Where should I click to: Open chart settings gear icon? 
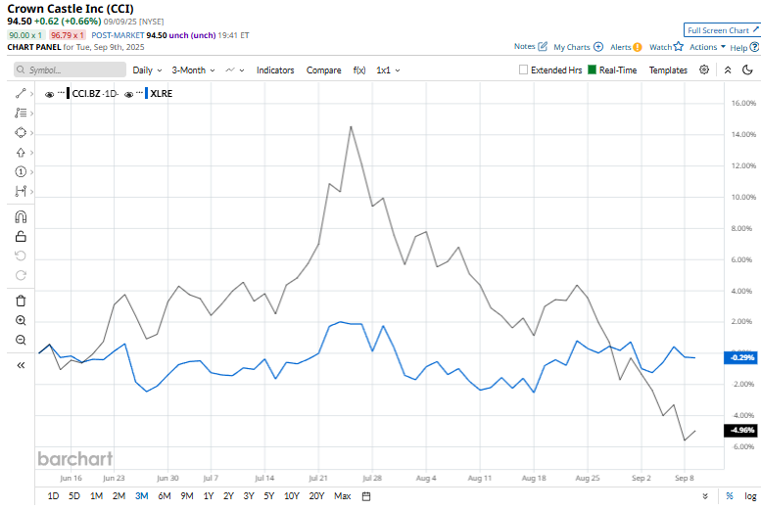point(704,70)
